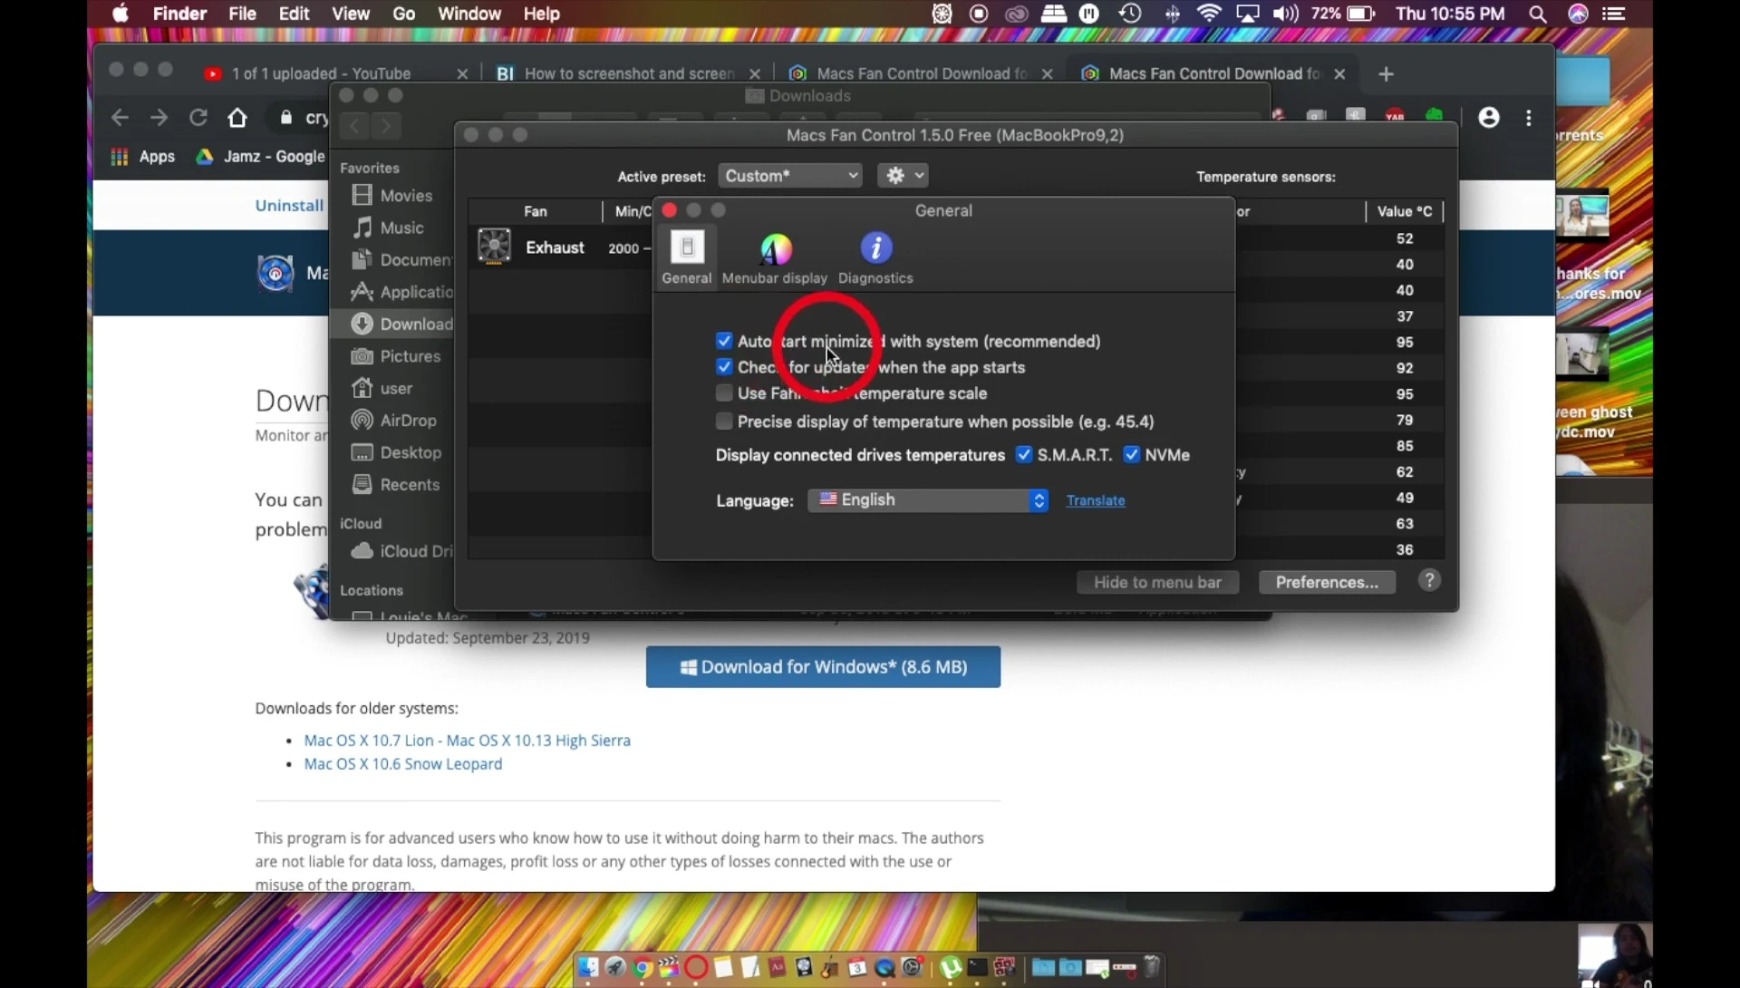This screenshot has height=988, width=1740.
Task: Open the Chrome three-dot menu
Action: [x=1529, y=118]
